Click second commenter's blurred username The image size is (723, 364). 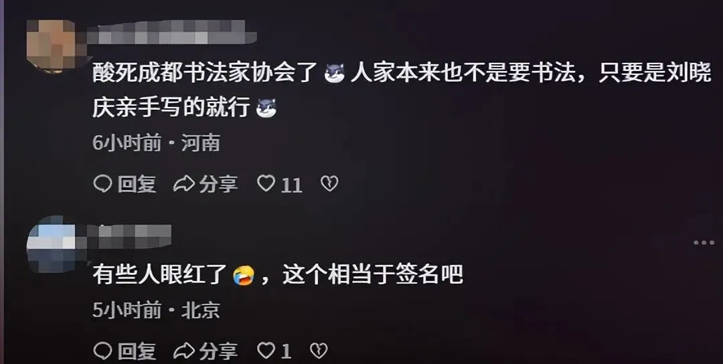click(129, 236)
